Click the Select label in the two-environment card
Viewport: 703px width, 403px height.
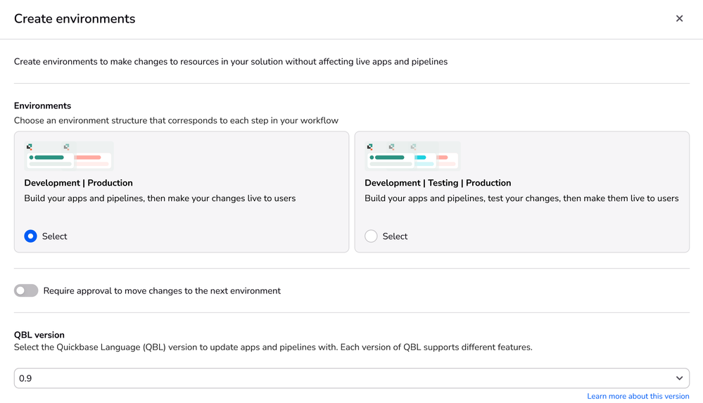(54, 236)
